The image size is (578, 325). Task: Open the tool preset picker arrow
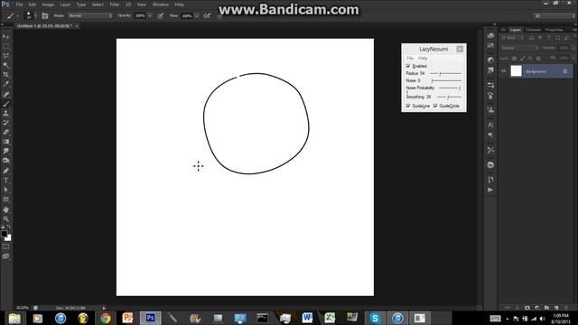18,16
